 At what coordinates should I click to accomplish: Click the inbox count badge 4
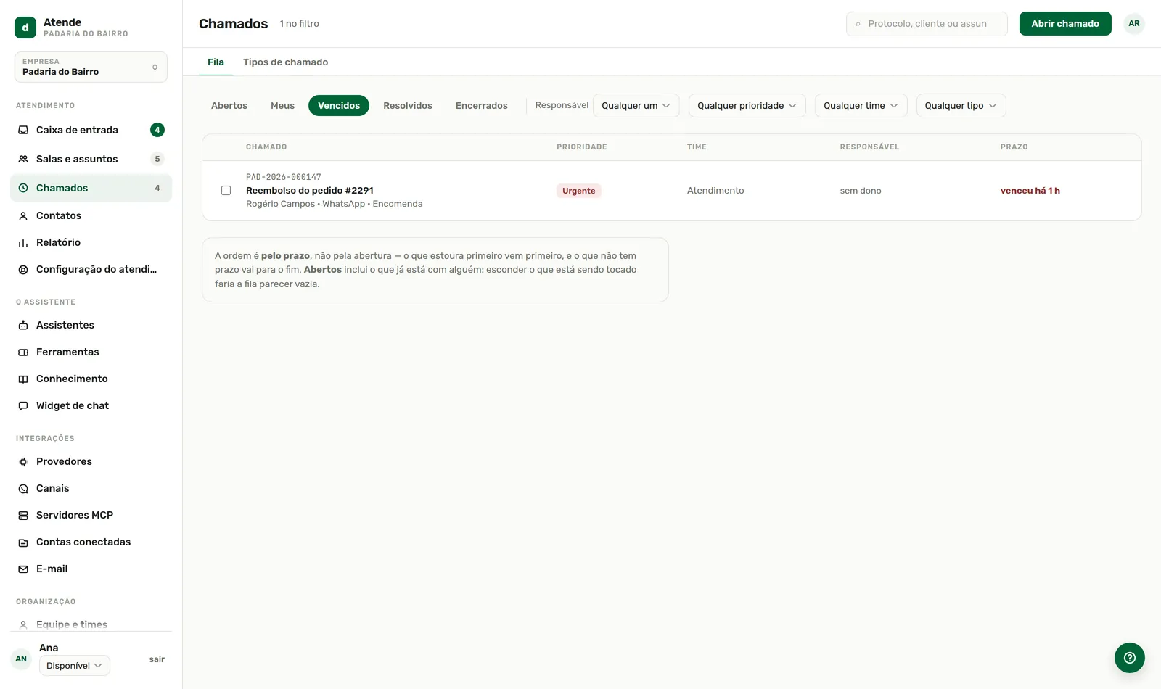[157, 130]
